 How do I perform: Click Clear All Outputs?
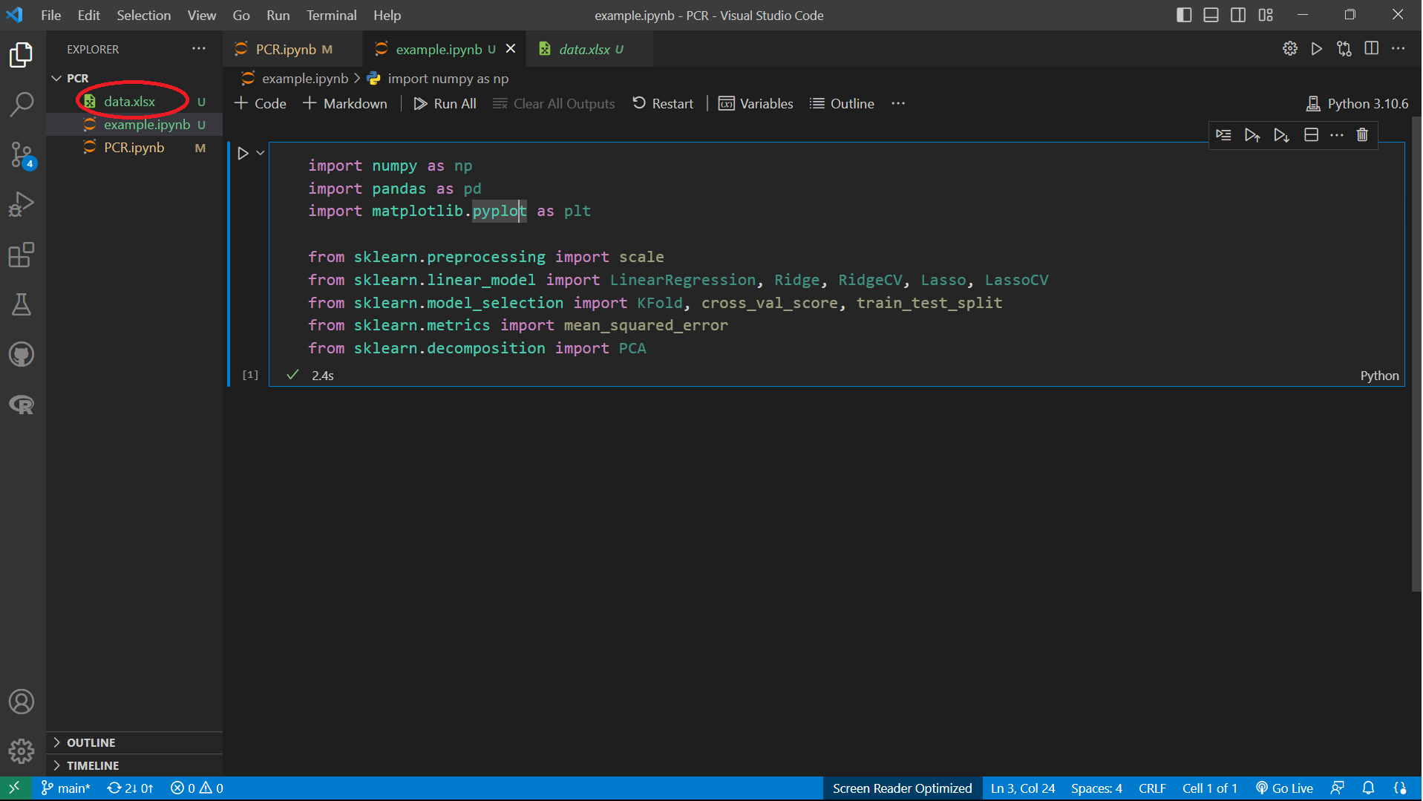(x=553, y=103)
